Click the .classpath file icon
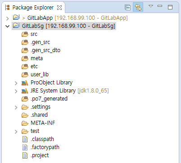The image size is (181, 163). 25,139
